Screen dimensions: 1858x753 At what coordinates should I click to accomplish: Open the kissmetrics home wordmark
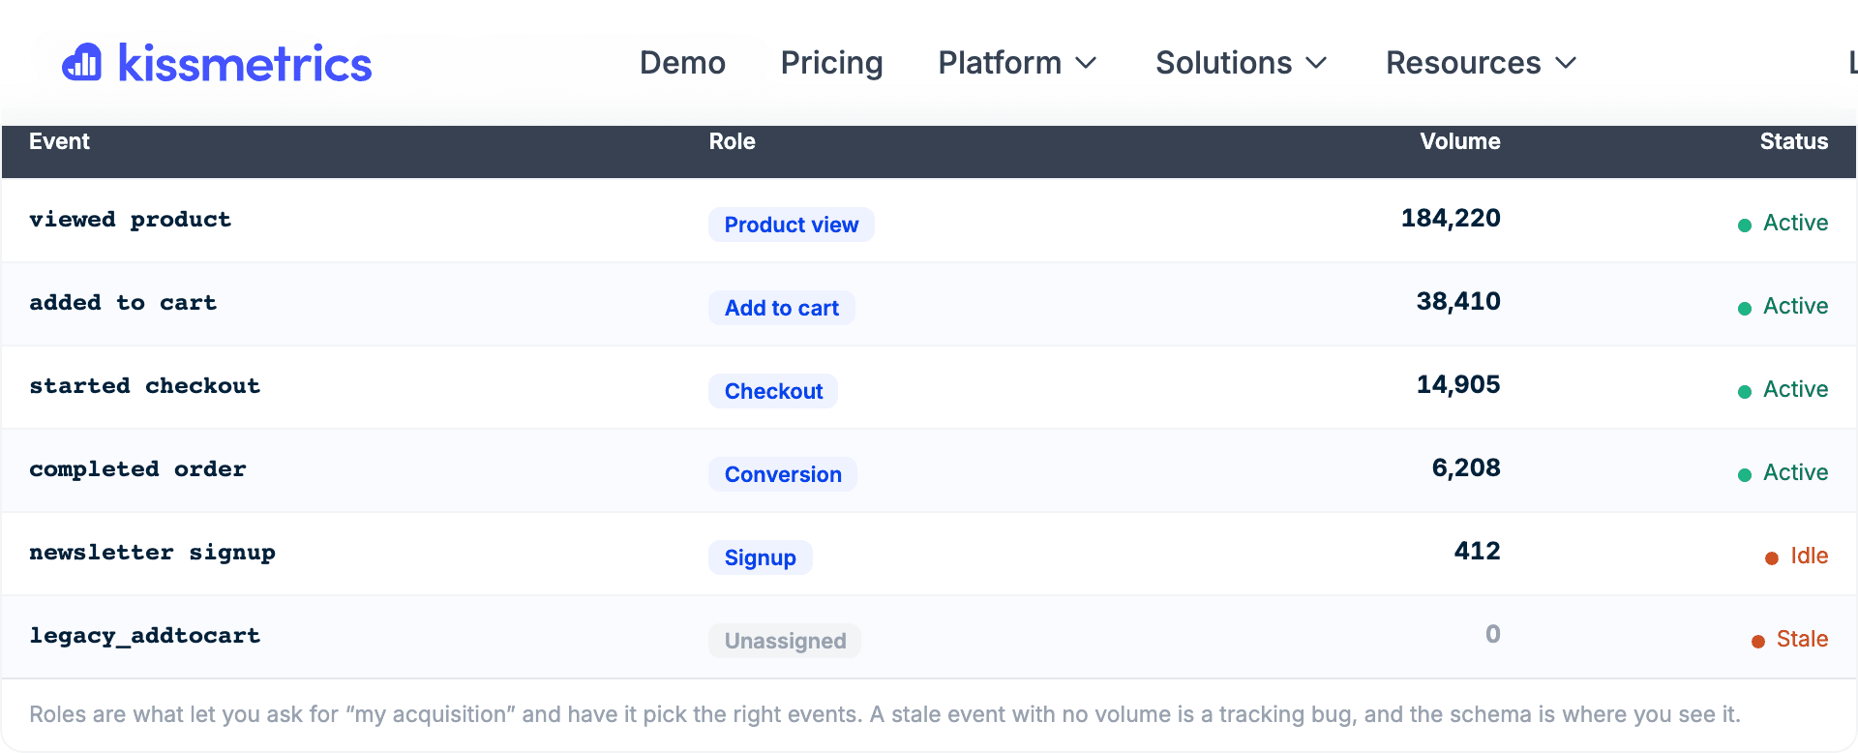click(x=245, y=64)
